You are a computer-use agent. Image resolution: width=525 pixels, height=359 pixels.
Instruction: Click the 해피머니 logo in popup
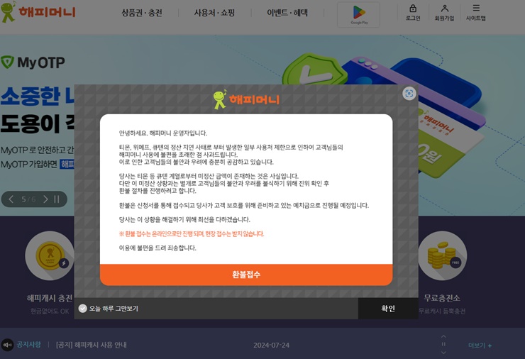coord(246,99)
